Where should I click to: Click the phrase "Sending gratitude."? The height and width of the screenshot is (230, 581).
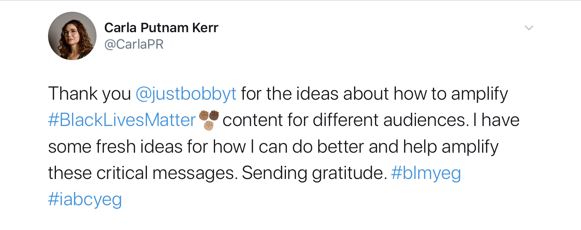[314, 173]
